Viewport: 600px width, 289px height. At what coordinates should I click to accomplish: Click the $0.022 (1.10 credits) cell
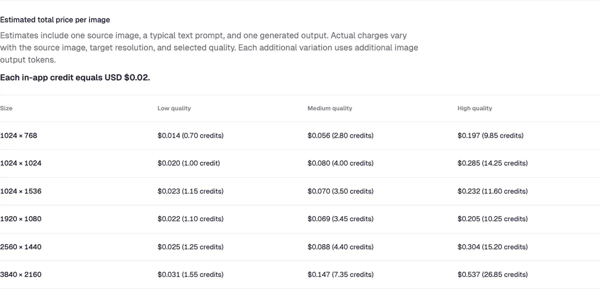[x=190, y=219]
